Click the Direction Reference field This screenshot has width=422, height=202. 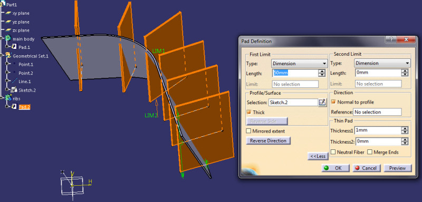[x=377, y=112]
